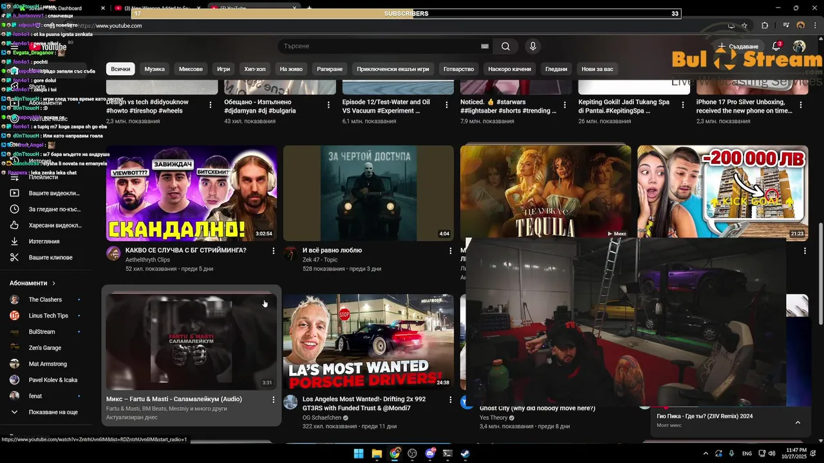Open options for И всё равно люблю video

point(450,251)
